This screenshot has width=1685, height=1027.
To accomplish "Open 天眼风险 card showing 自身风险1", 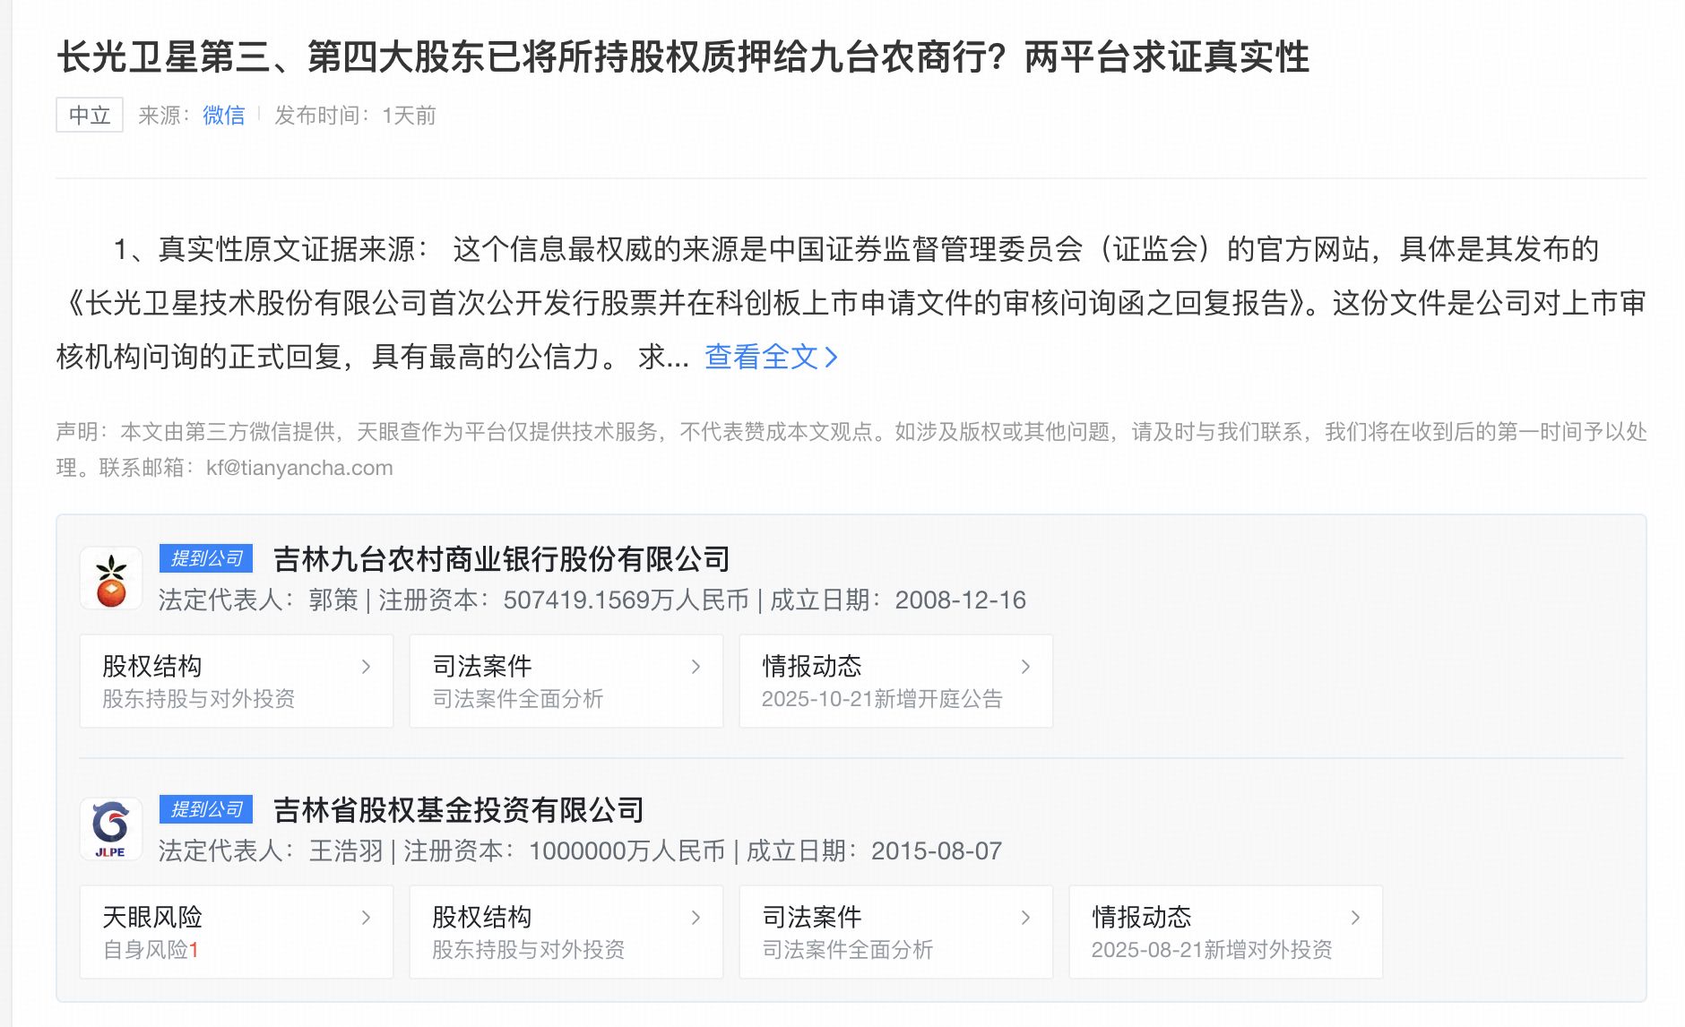I will coord(237,932).
